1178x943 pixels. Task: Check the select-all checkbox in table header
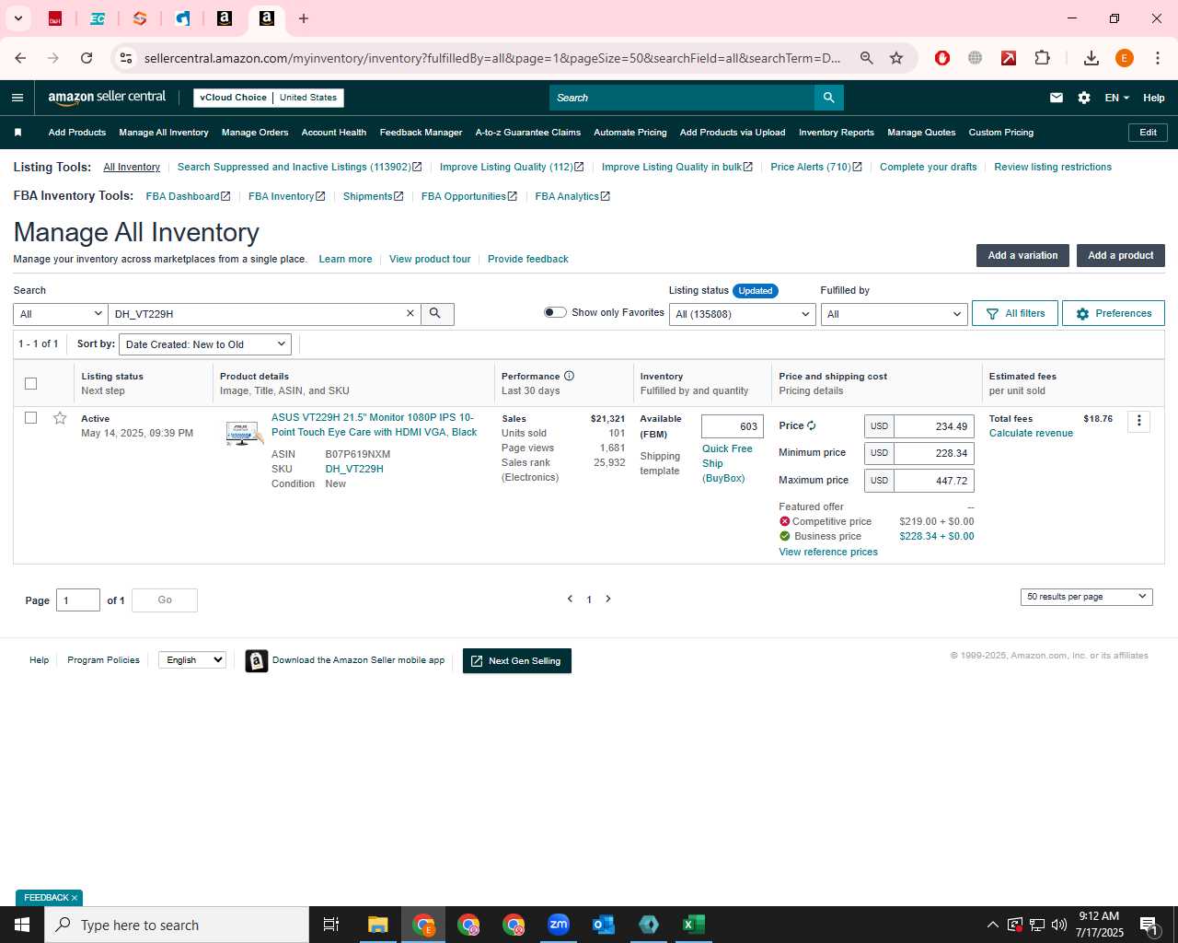coord(30,383)
